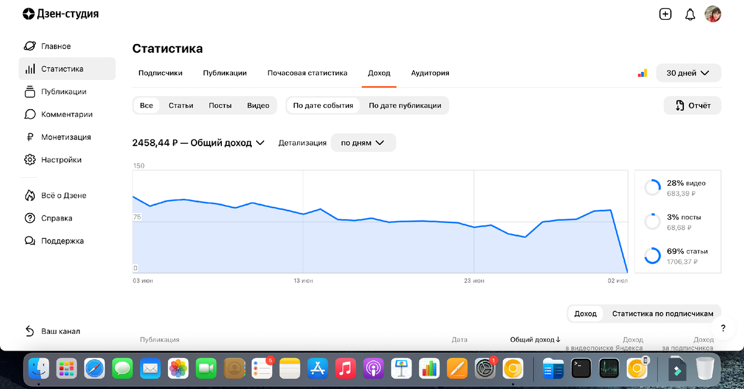Open Music from the dock

[x=346, y=369]
